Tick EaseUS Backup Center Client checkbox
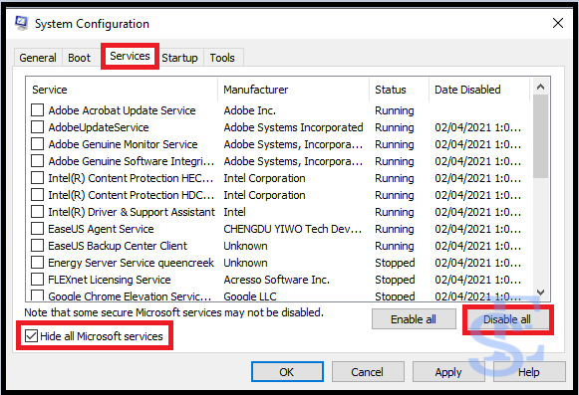 [x=37, y=246]
